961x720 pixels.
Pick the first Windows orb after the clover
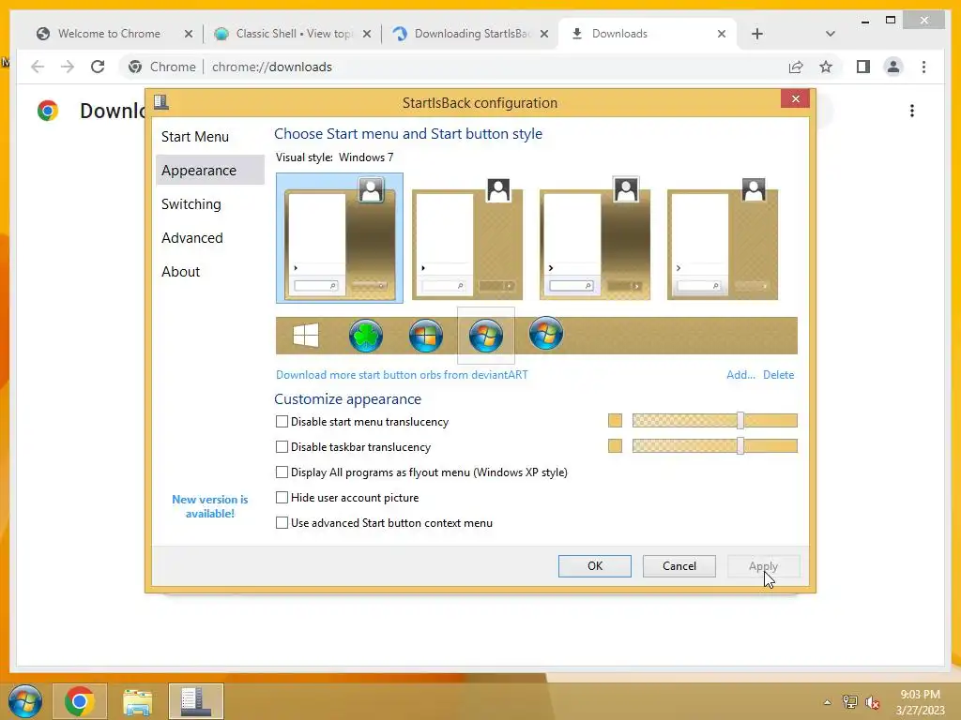[426, 336]
